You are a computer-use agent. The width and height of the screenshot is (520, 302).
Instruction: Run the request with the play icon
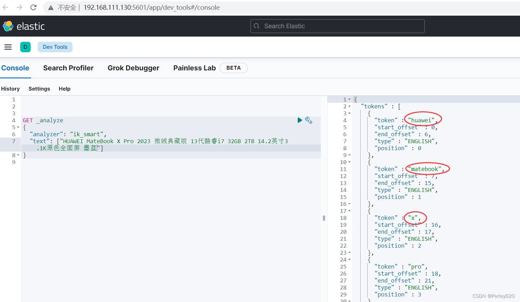click(300, 120)
